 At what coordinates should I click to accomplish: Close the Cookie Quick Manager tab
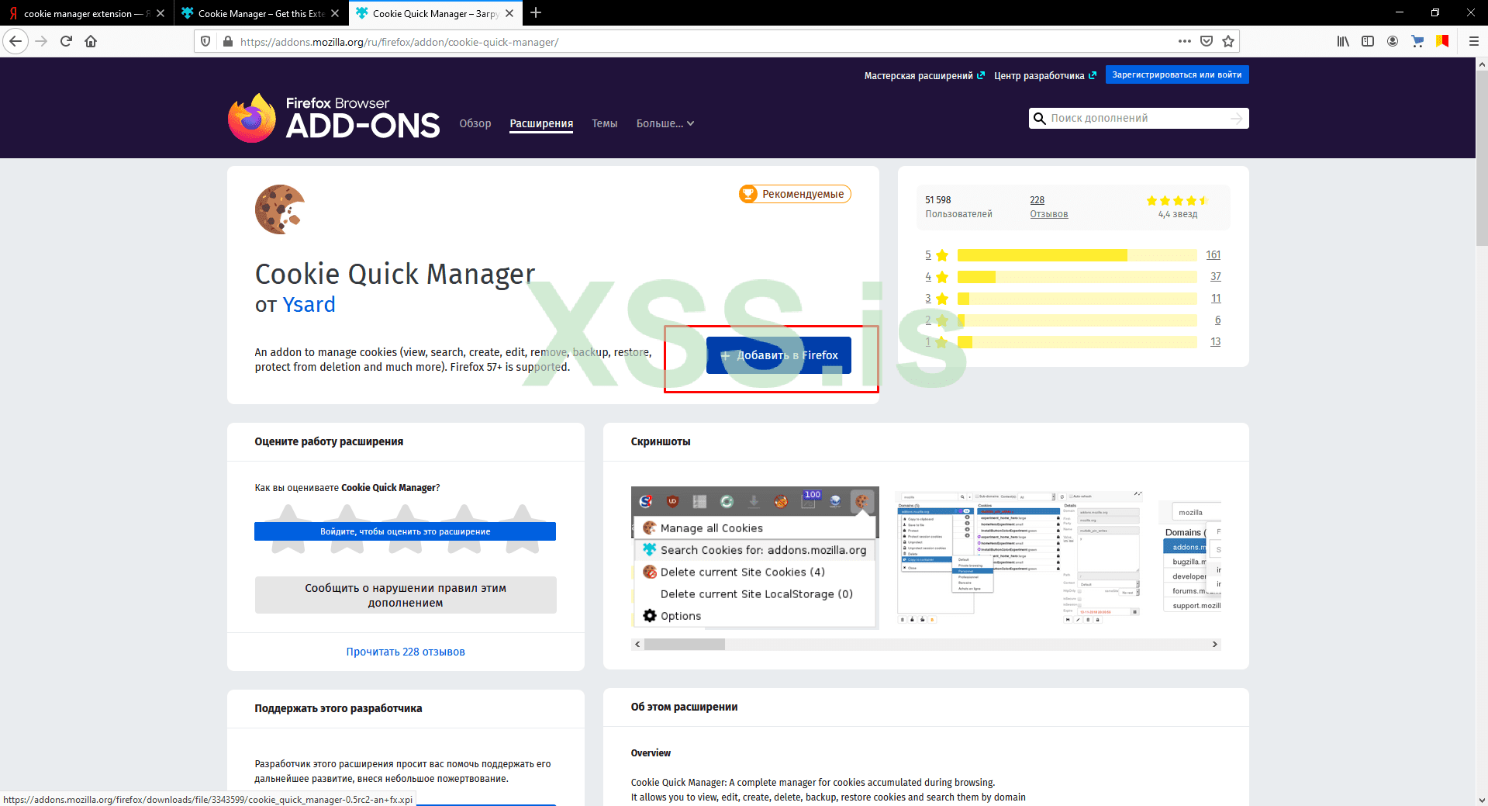(x=509, y=13)
